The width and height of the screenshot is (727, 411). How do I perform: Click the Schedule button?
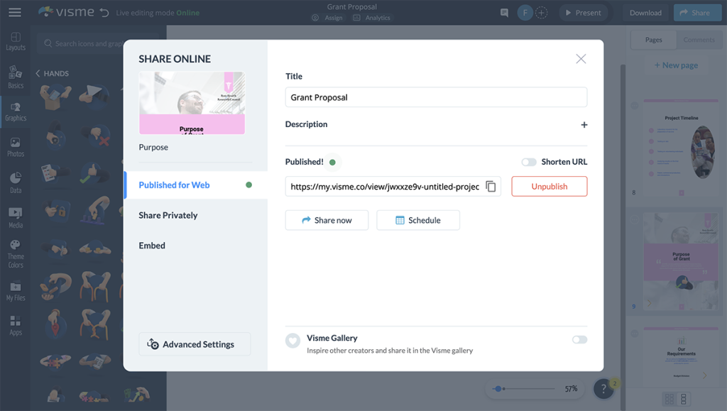[x=417, y=220]
